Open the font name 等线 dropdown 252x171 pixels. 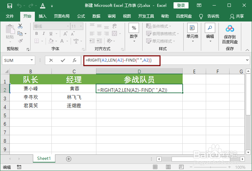pos(68,26)
